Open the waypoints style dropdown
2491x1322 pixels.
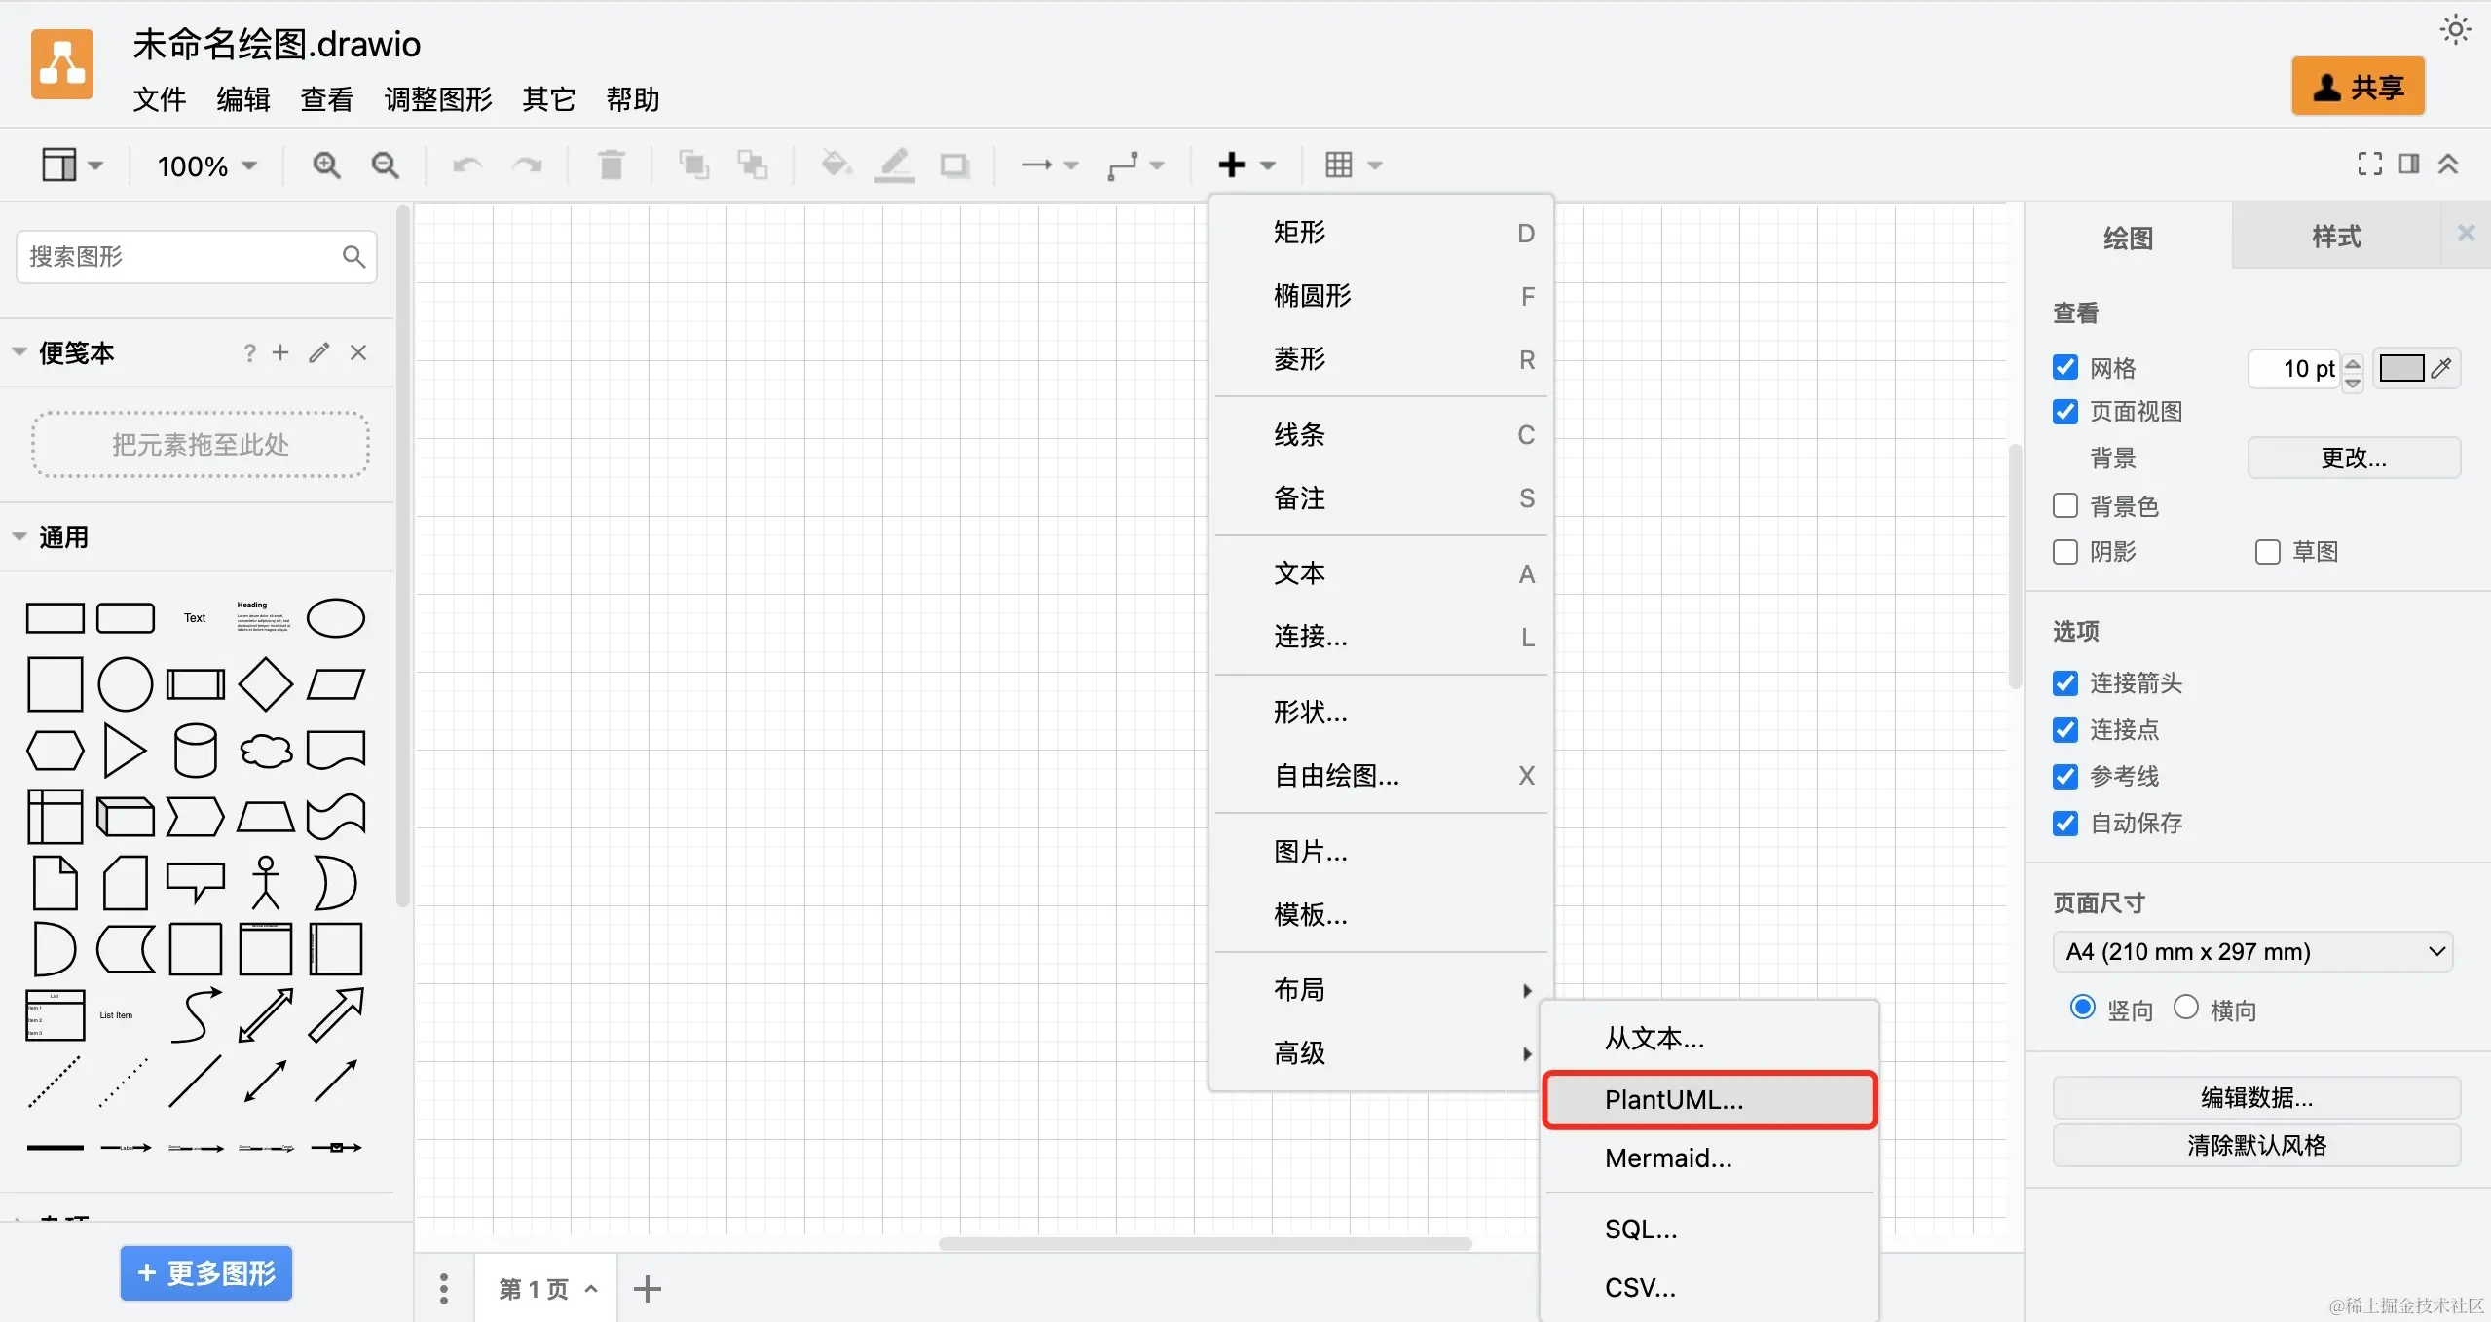(1135, 165)
